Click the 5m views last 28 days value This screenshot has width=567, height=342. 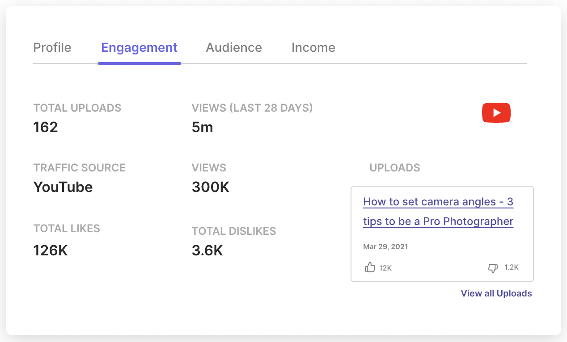point(203,128)
